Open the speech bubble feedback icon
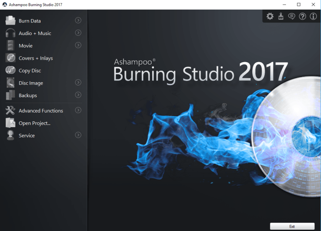 tap(292, 16)
